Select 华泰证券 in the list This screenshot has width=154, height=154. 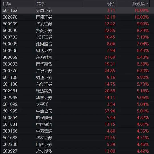click(44, 138)
